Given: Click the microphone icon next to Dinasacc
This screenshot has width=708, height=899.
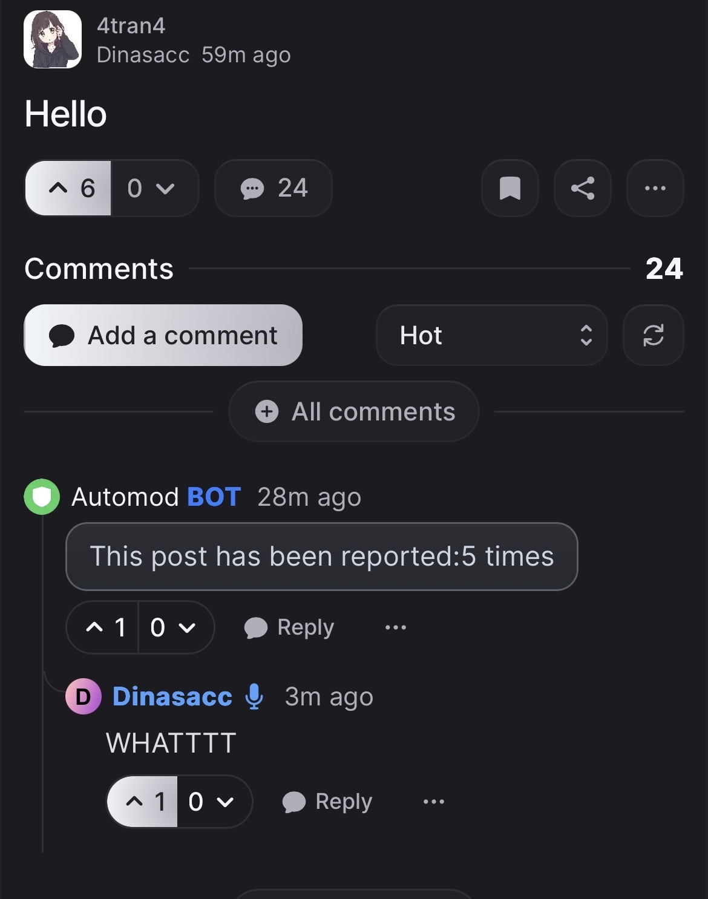Looking at the screenshot, I should (x=254, y=696).
